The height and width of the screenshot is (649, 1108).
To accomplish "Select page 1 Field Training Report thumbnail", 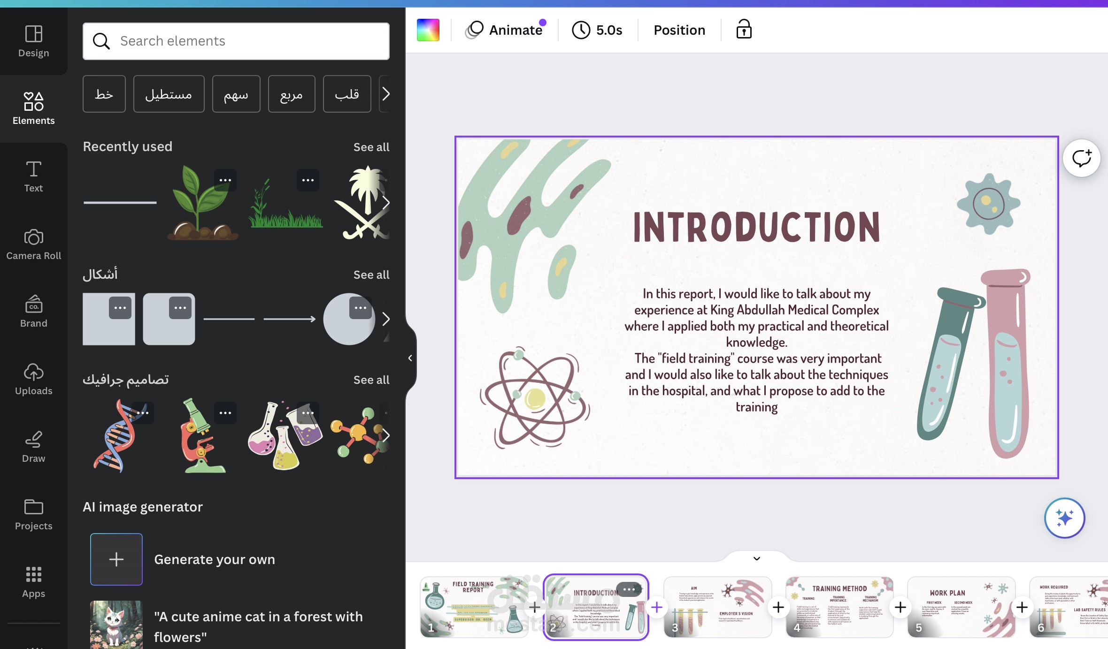I will (x=474, y=607).
